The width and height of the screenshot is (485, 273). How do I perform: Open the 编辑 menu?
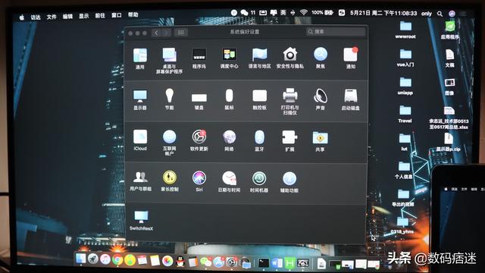[67, 17]
